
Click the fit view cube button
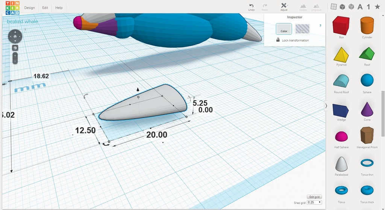click(15, 48)
